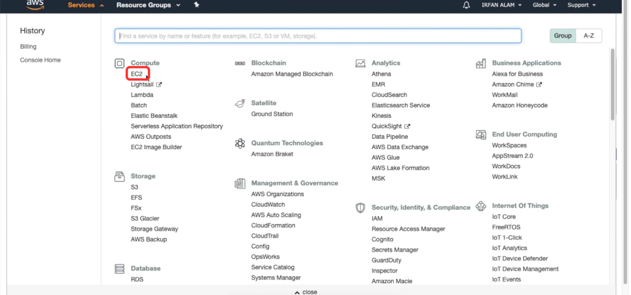The image size is (631, 295).
Task: Open Amazon Managed Blockchain
Action: tap(292, 74)
